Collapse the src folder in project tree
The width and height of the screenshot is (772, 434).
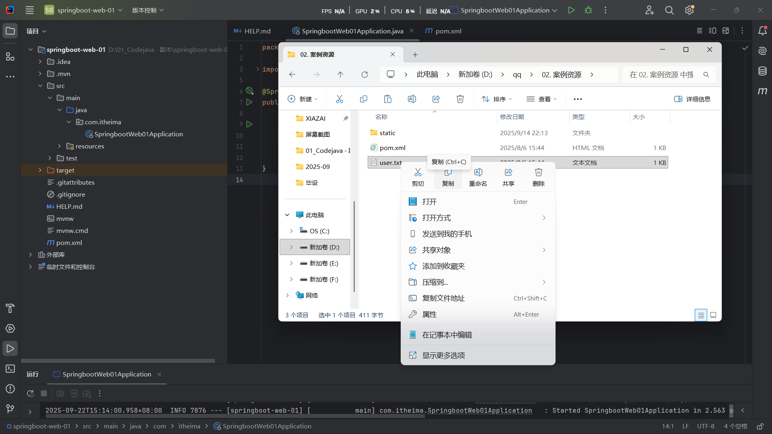pos(40,86)
